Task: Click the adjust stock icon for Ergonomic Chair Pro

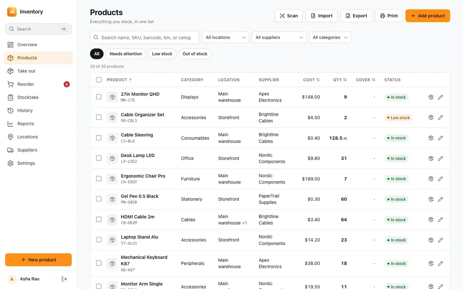Action: [x=431, y=179]
